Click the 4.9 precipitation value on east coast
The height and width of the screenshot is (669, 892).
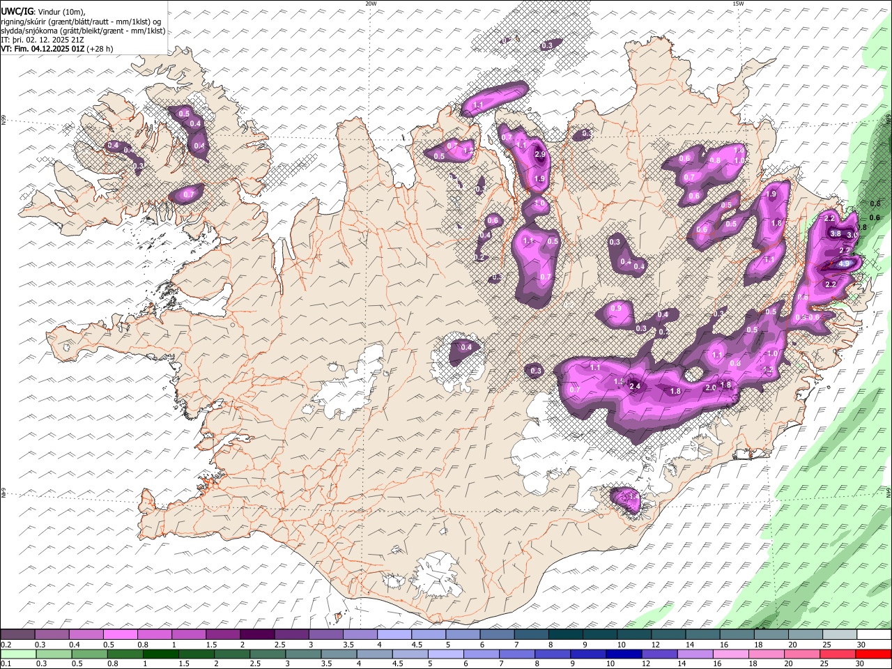pos(844,263)
